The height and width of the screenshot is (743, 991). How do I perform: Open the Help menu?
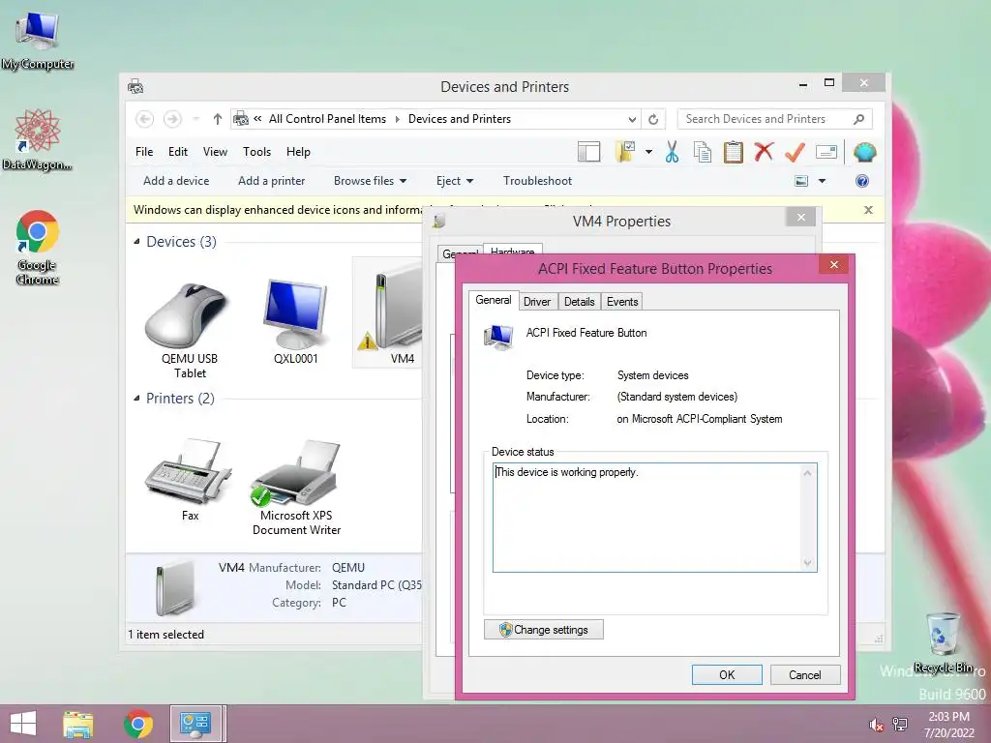298,152
